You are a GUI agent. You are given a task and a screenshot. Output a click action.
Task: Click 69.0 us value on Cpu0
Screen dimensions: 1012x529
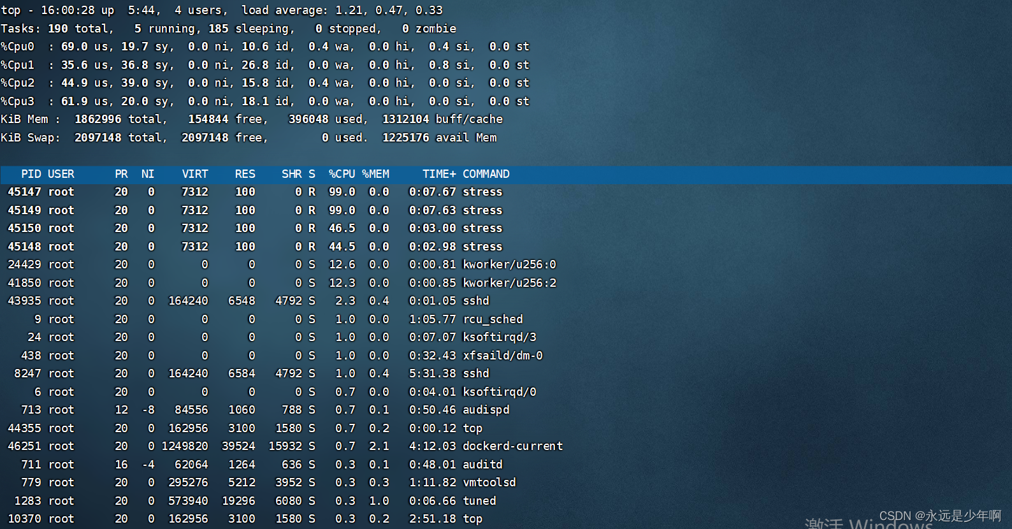pyautogui.click(x=75, y=47)
